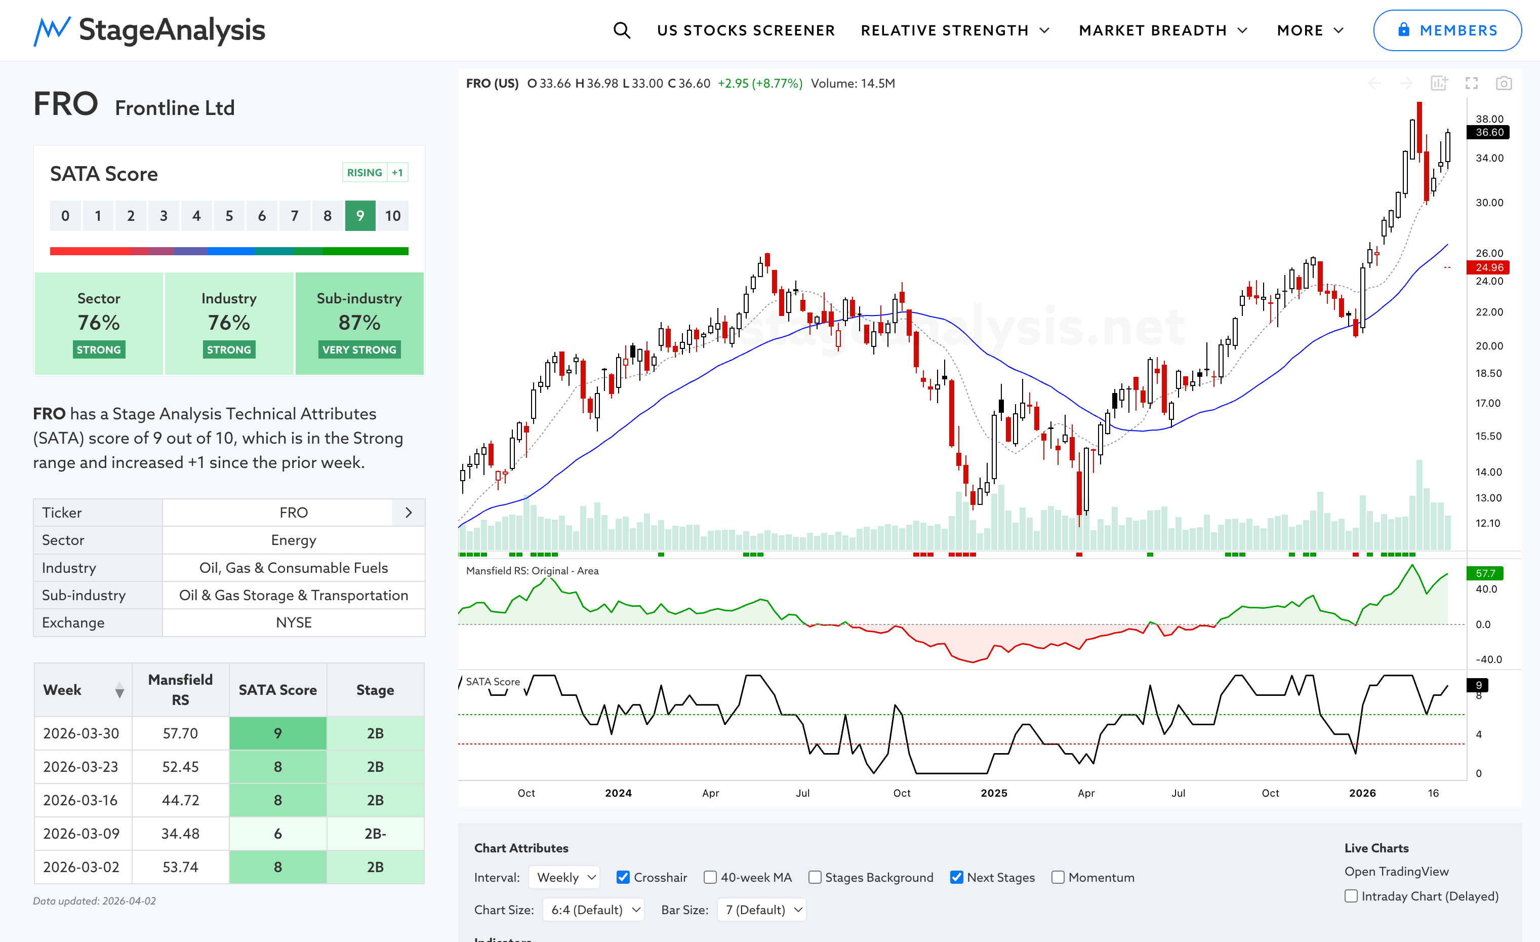Expand the ticker FRO chevron
The width and height of the screenshot is (1540, 942).
408,513
